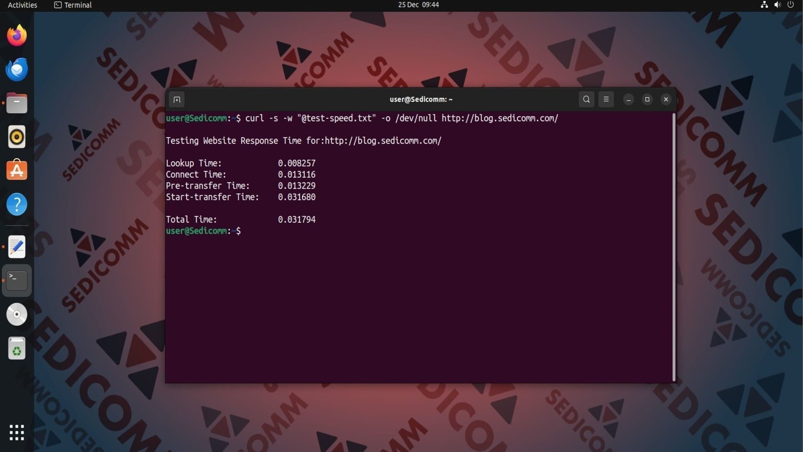This screenshot has width=803, height=452.
Task: Select the Terminal icon in dock
Action: coord(17,280)
